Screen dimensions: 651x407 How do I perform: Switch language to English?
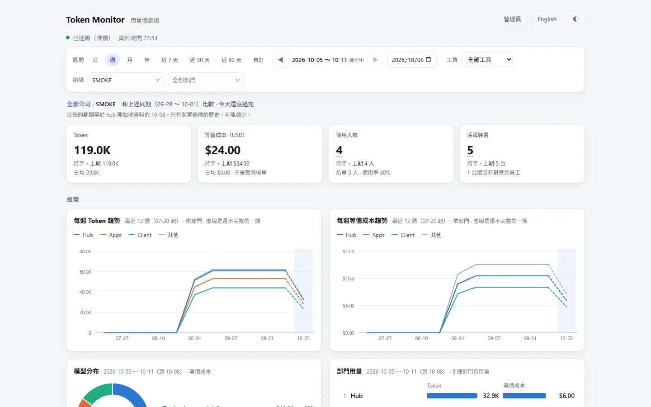click(x=547, y=19)
